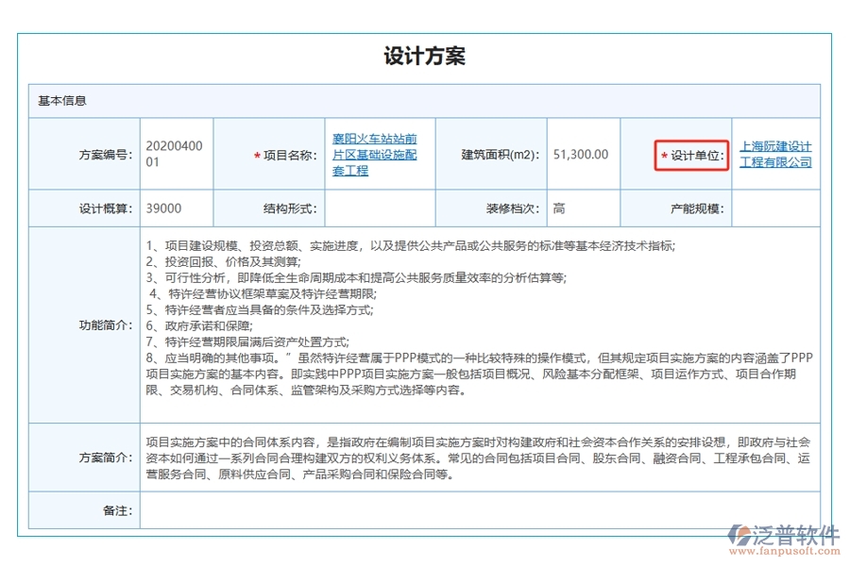850x566 pixels.
Task: Click the empty 结构形式 input field
Action: coord(378,208)
